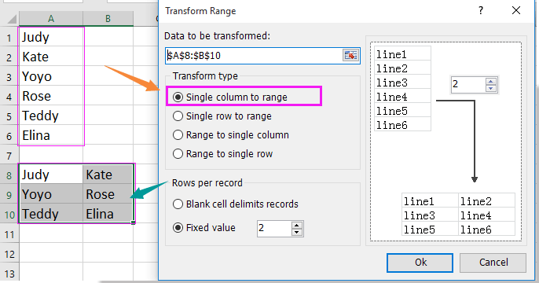This screenshot has height=283, width=539.
Task: Click cell A6 containing Elina
Action: [51, 135]
